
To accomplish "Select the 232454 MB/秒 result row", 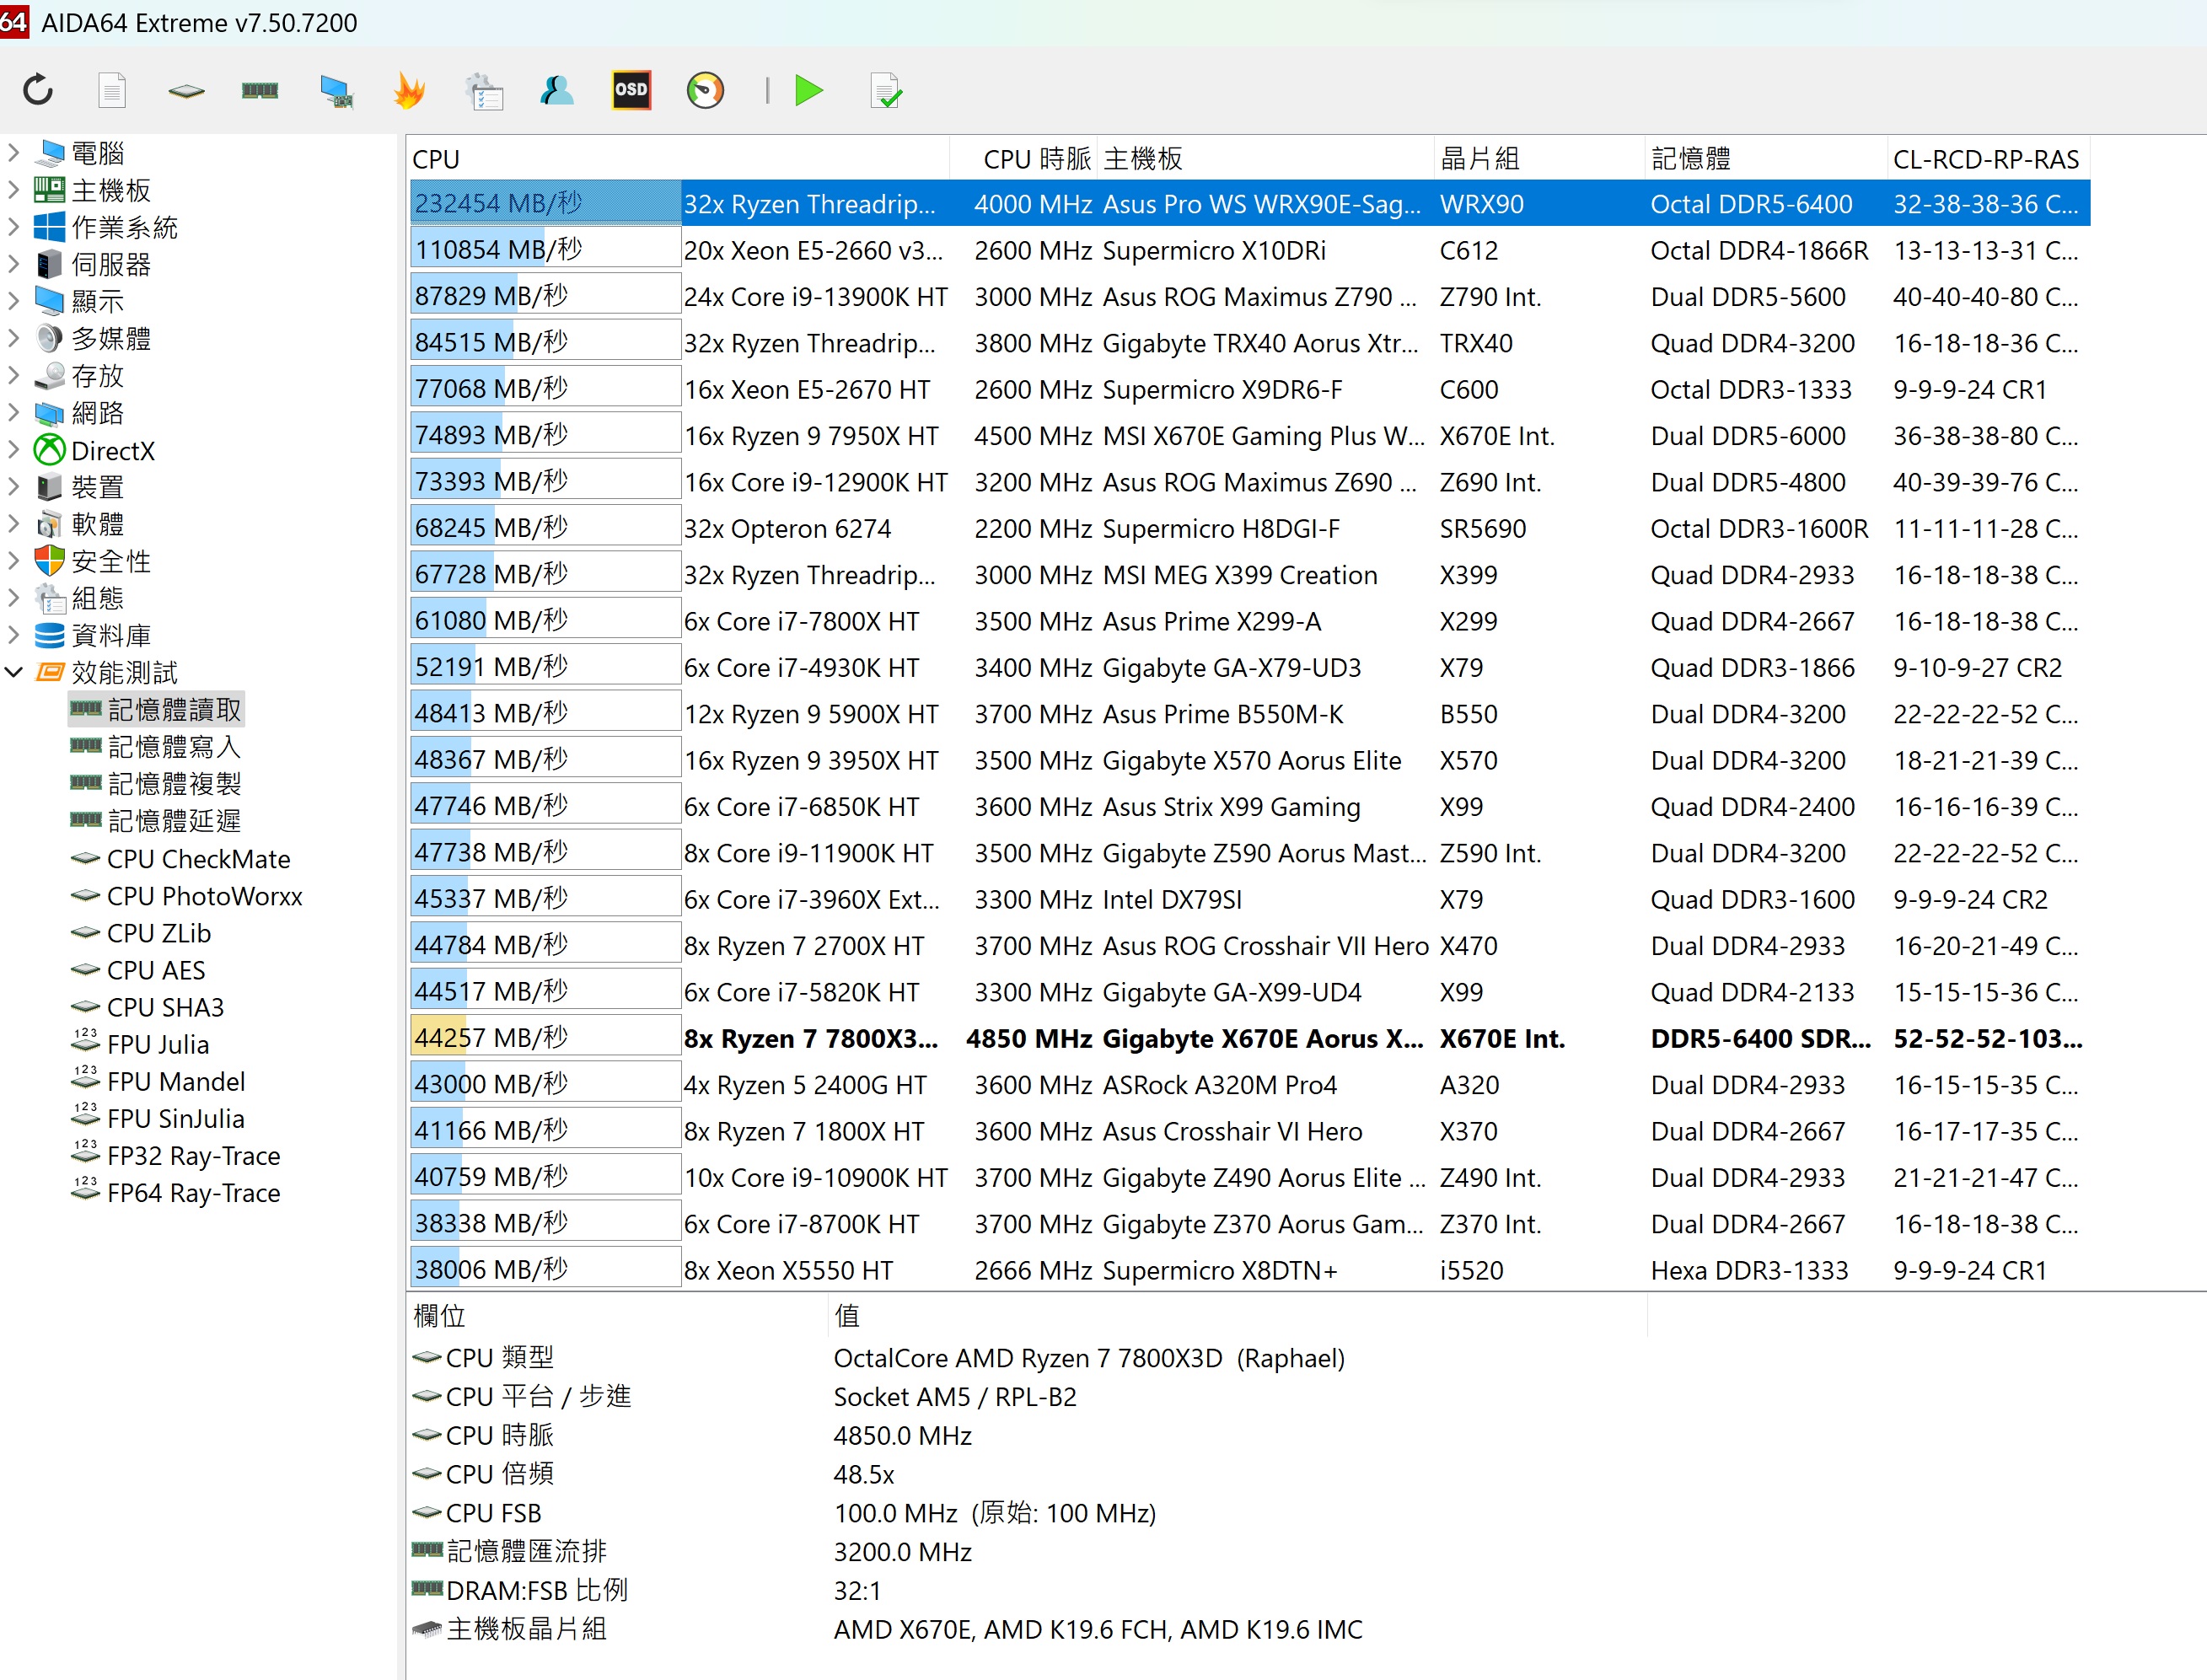I will [x=1249, y=204].
